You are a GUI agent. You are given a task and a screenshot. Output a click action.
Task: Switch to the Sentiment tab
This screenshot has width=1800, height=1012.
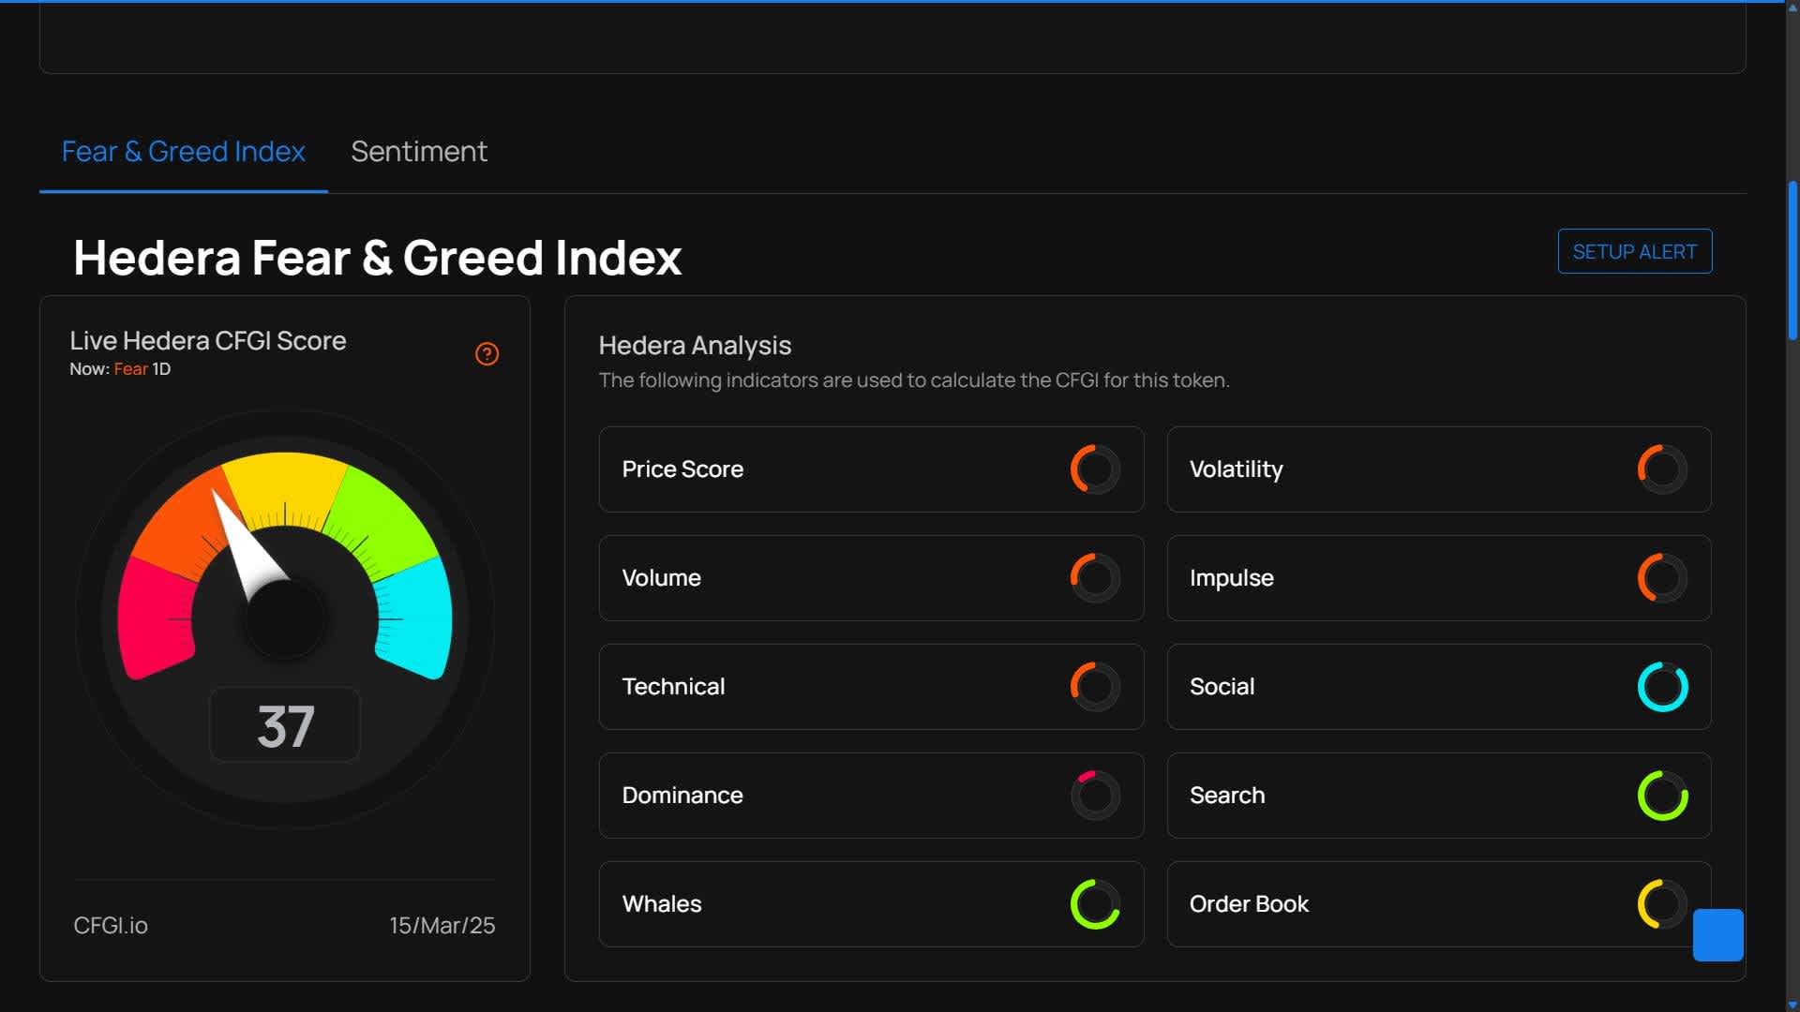(x=419, y=152)
